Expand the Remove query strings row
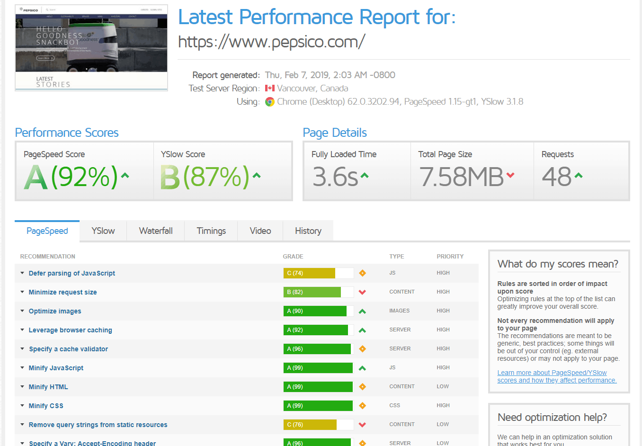Viewport: 642px width, 446px height. [x=22, y=424]
